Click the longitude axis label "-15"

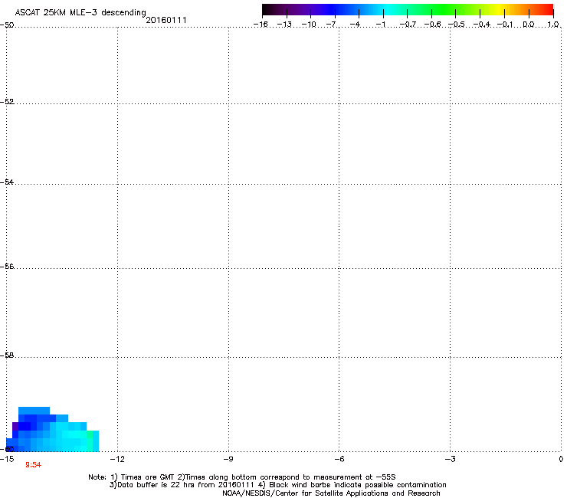pyautogui.click(x=7, y=459)
